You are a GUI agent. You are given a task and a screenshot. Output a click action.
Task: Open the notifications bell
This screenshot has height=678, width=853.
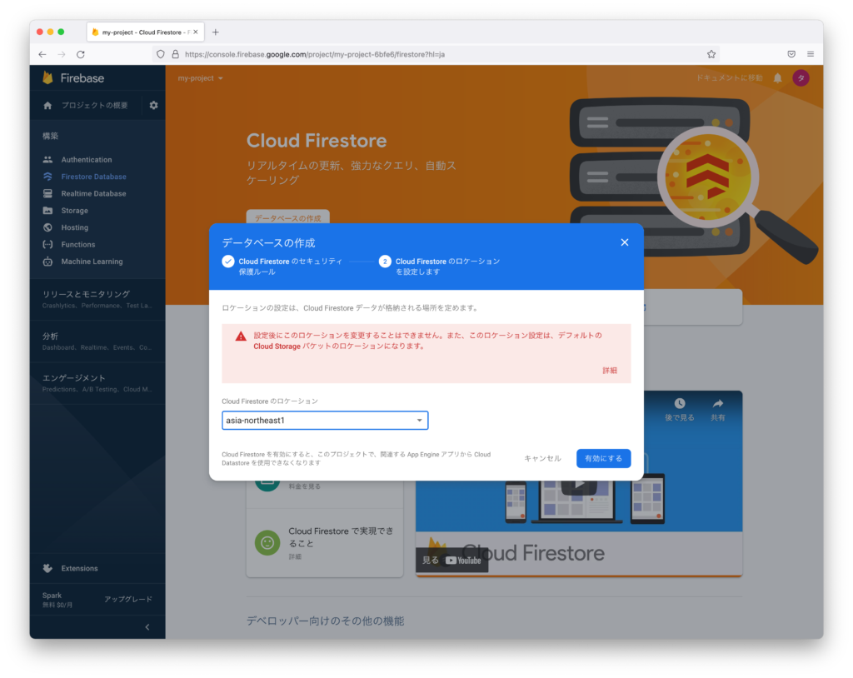pos(779,77)
